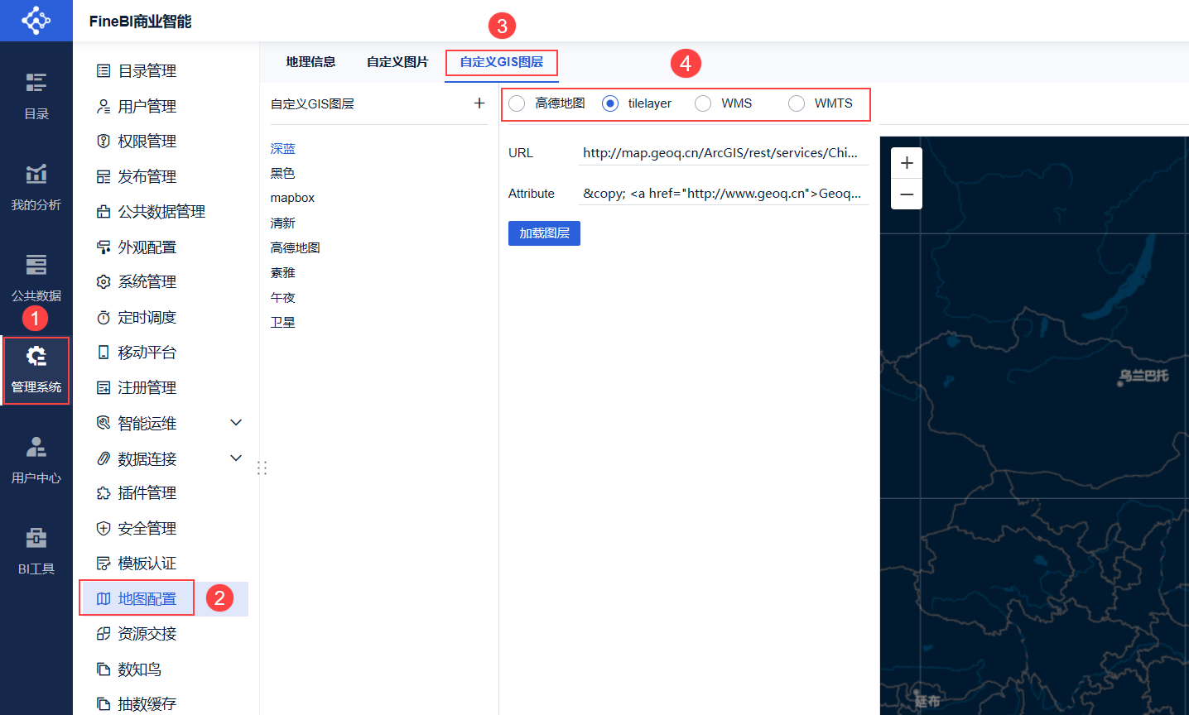Zoom in on the map preview

[x=907, y=163]
